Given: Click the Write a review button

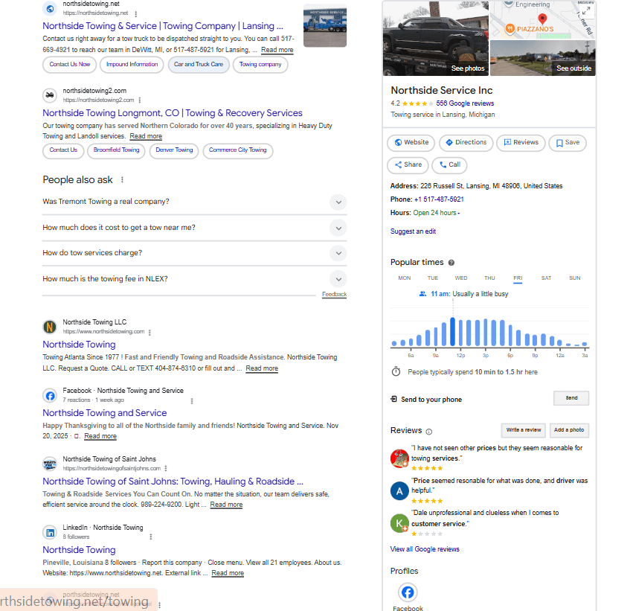Looking at the screenshot, I should coord(523,430).
